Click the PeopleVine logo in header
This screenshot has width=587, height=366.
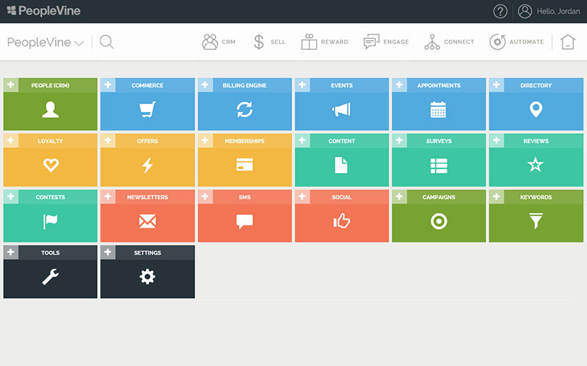pyautogui.click(x=43, y=11)
